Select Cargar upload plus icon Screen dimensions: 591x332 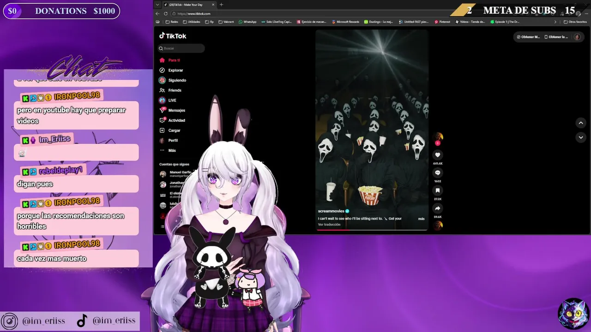pyautogui.click(x=162, y=130)
